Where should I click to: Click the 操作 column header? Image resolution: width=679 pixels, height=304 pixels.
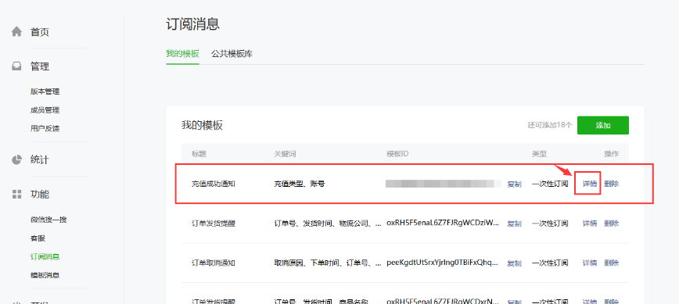[612, 154]
